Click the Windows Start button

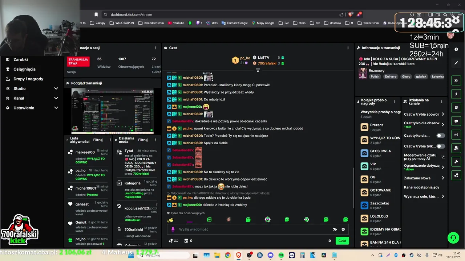pos(131,255)
